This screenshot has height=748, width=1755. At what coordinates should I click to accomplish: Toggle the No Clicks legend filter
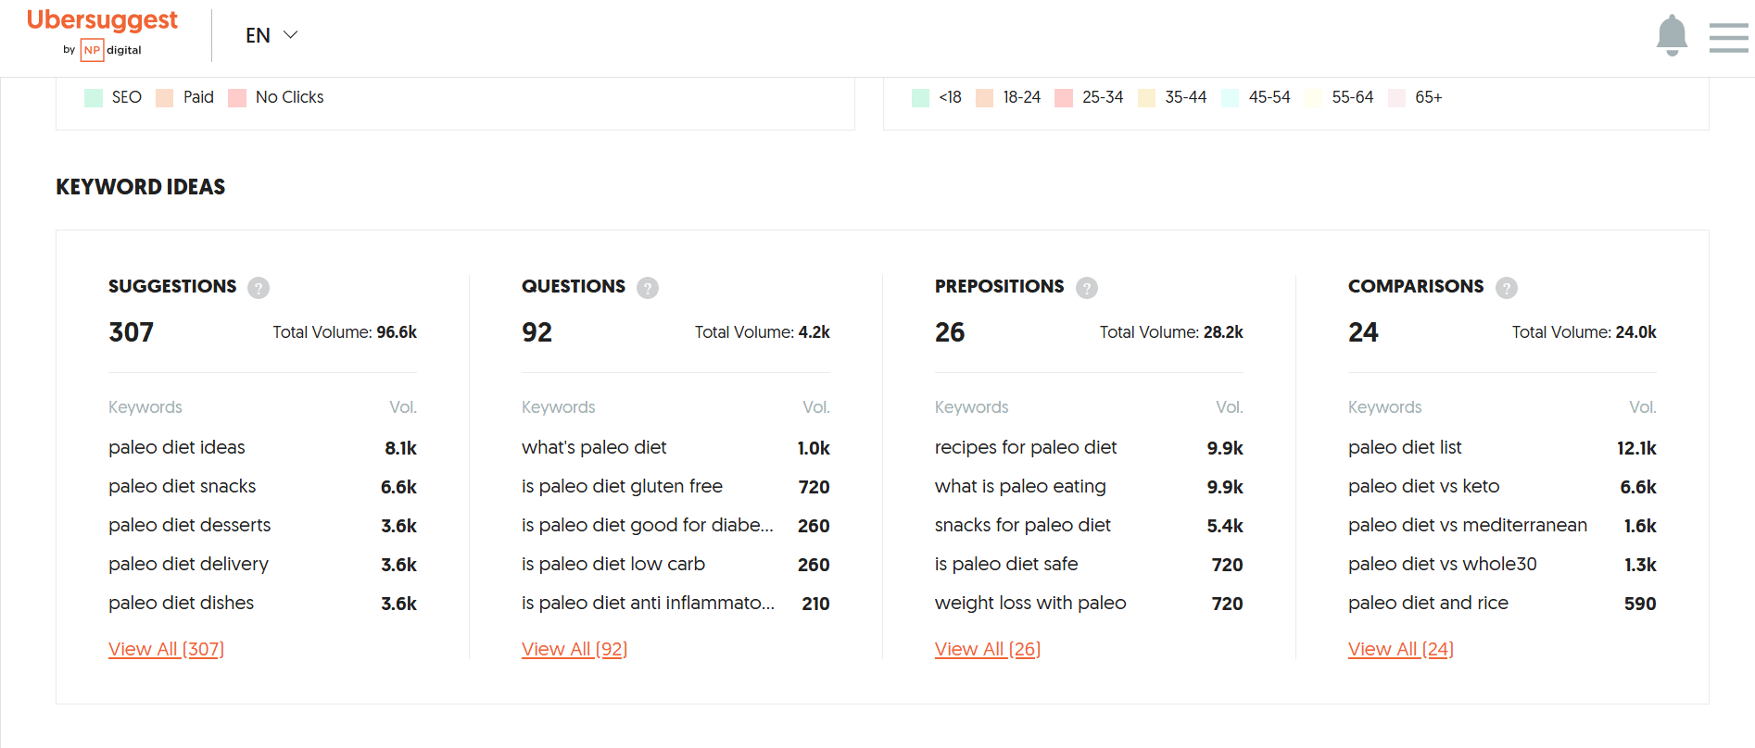pos(275,96)
